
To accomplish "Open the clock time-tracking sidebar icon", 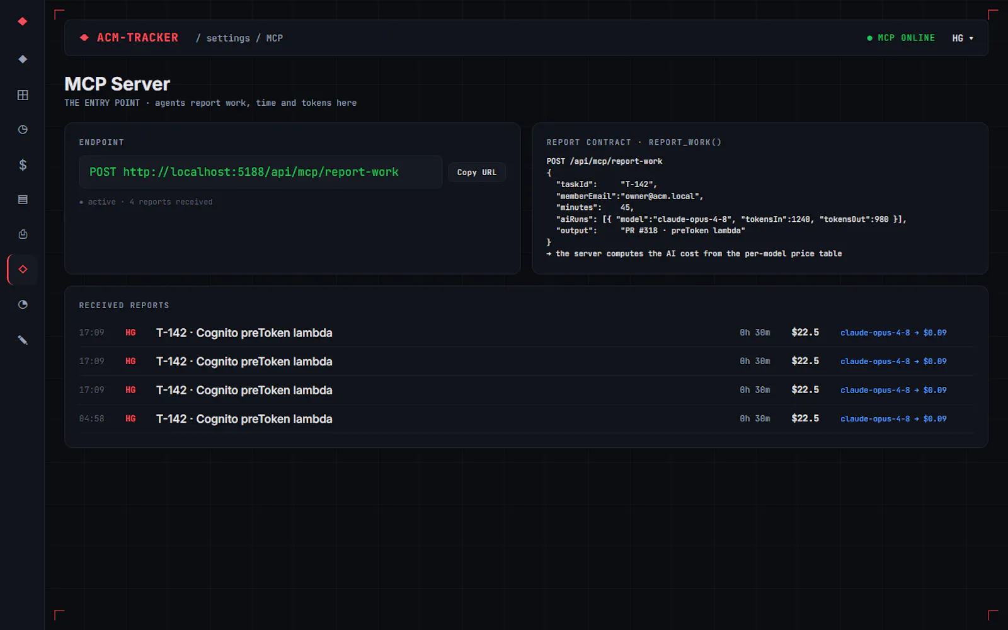I will [x=23, y=130].
